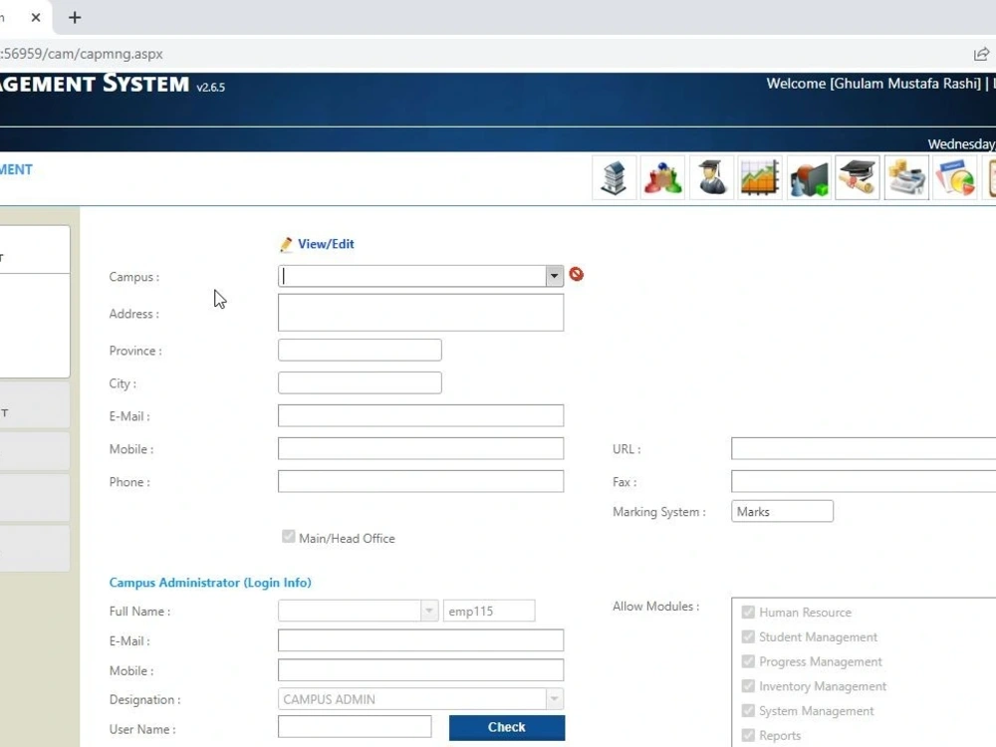Screen dimensions: 996x747
Task: Toggle Inventory Management module checkbox
Action: coord(748,686)
